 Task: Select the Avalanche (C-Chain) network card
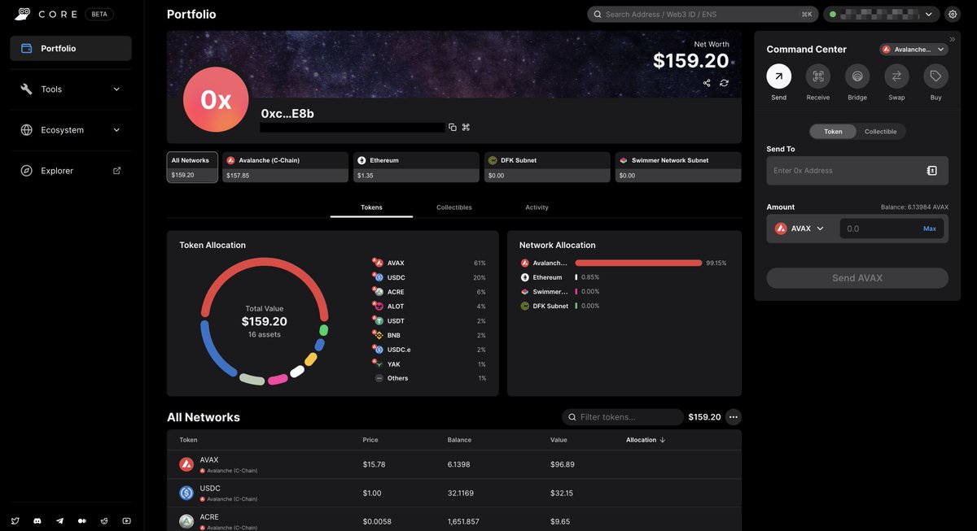(x=286, y=167)
